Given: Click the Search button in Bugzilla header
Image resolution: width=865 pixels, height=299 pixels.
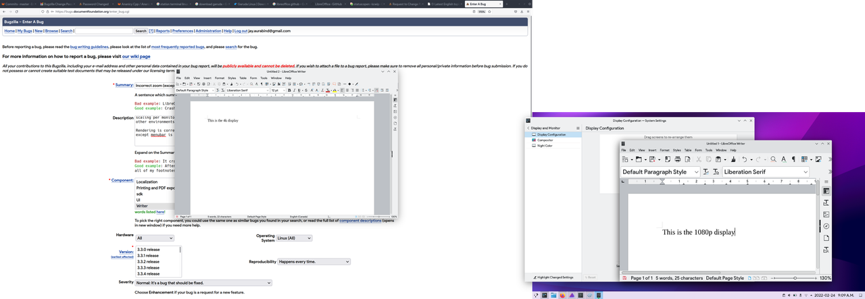Looking at the screenshot, I should point(141,31).
